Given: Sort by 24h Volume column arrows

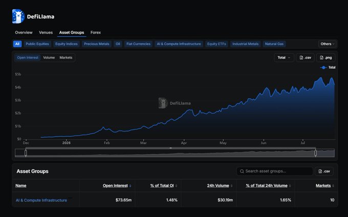Looking at the screenshot, I should (x=231, y=186).
